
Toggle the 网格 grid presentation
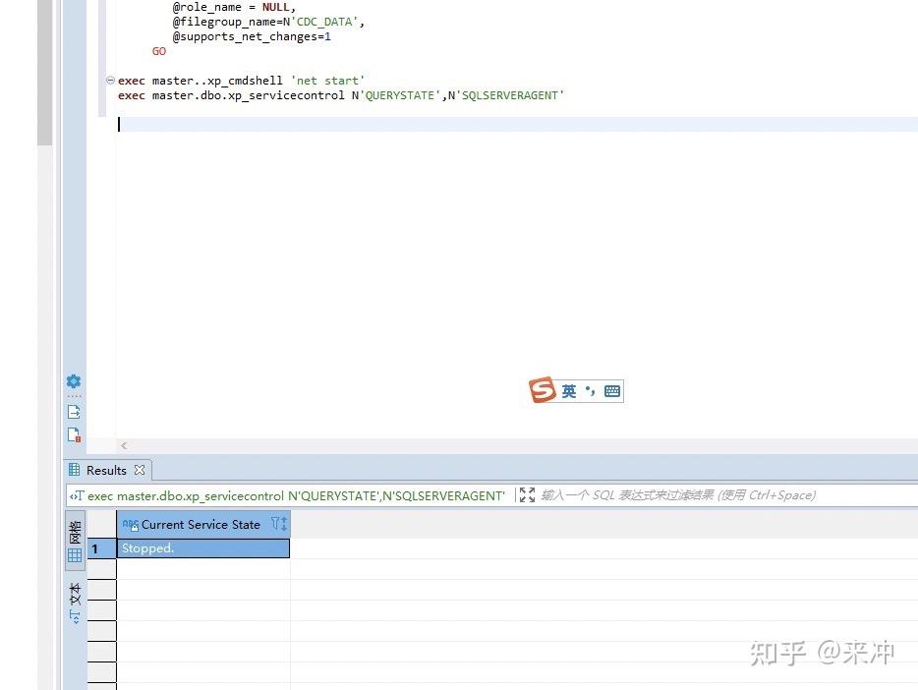(x=75, y=534)
